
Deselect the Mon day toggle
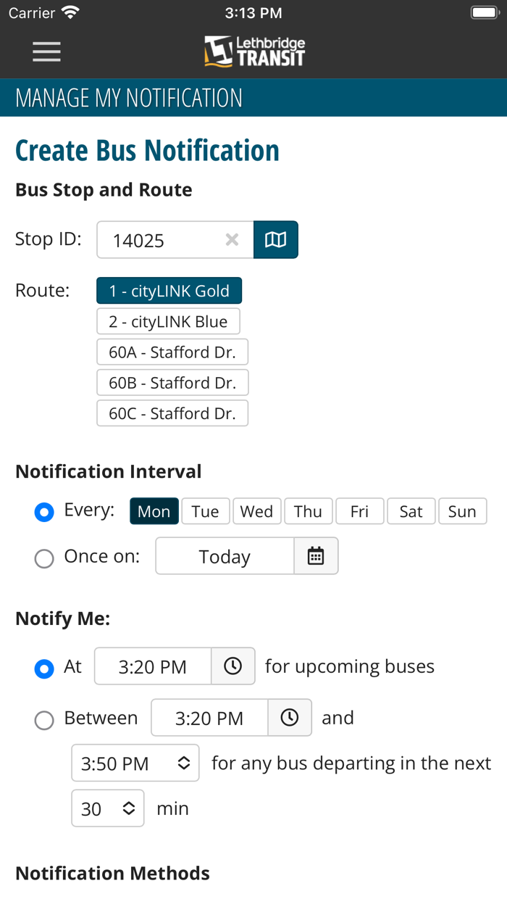tap(154, 511)
